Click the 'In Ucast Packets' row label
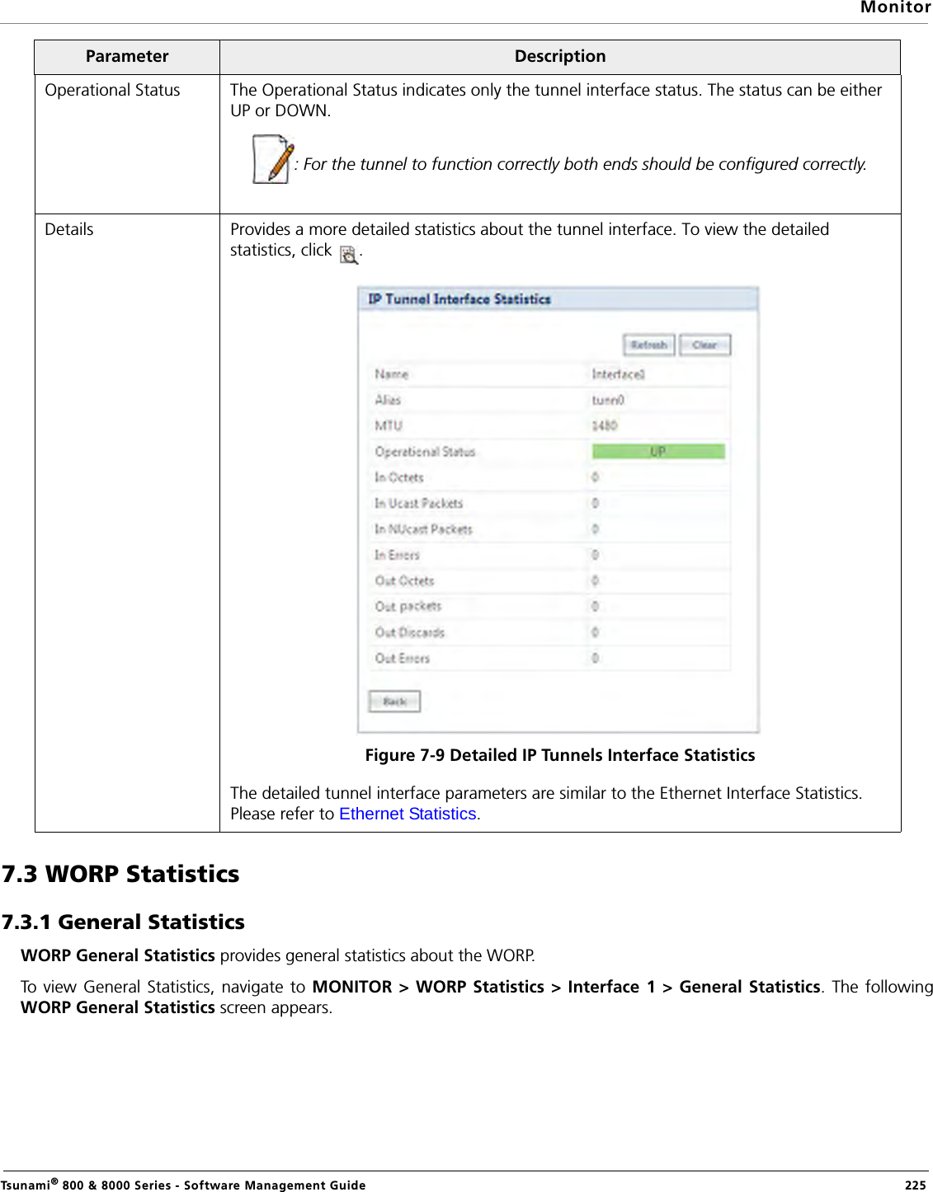933x1192 pixels. [418, 503]
